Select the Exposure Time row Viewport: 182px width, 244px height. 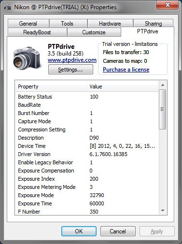pyautogui.click(x=87, y=203)
